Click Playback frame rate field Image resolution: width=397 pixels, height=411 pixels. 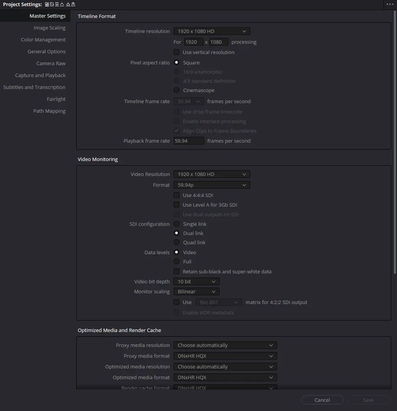click(x=189, y=141)
